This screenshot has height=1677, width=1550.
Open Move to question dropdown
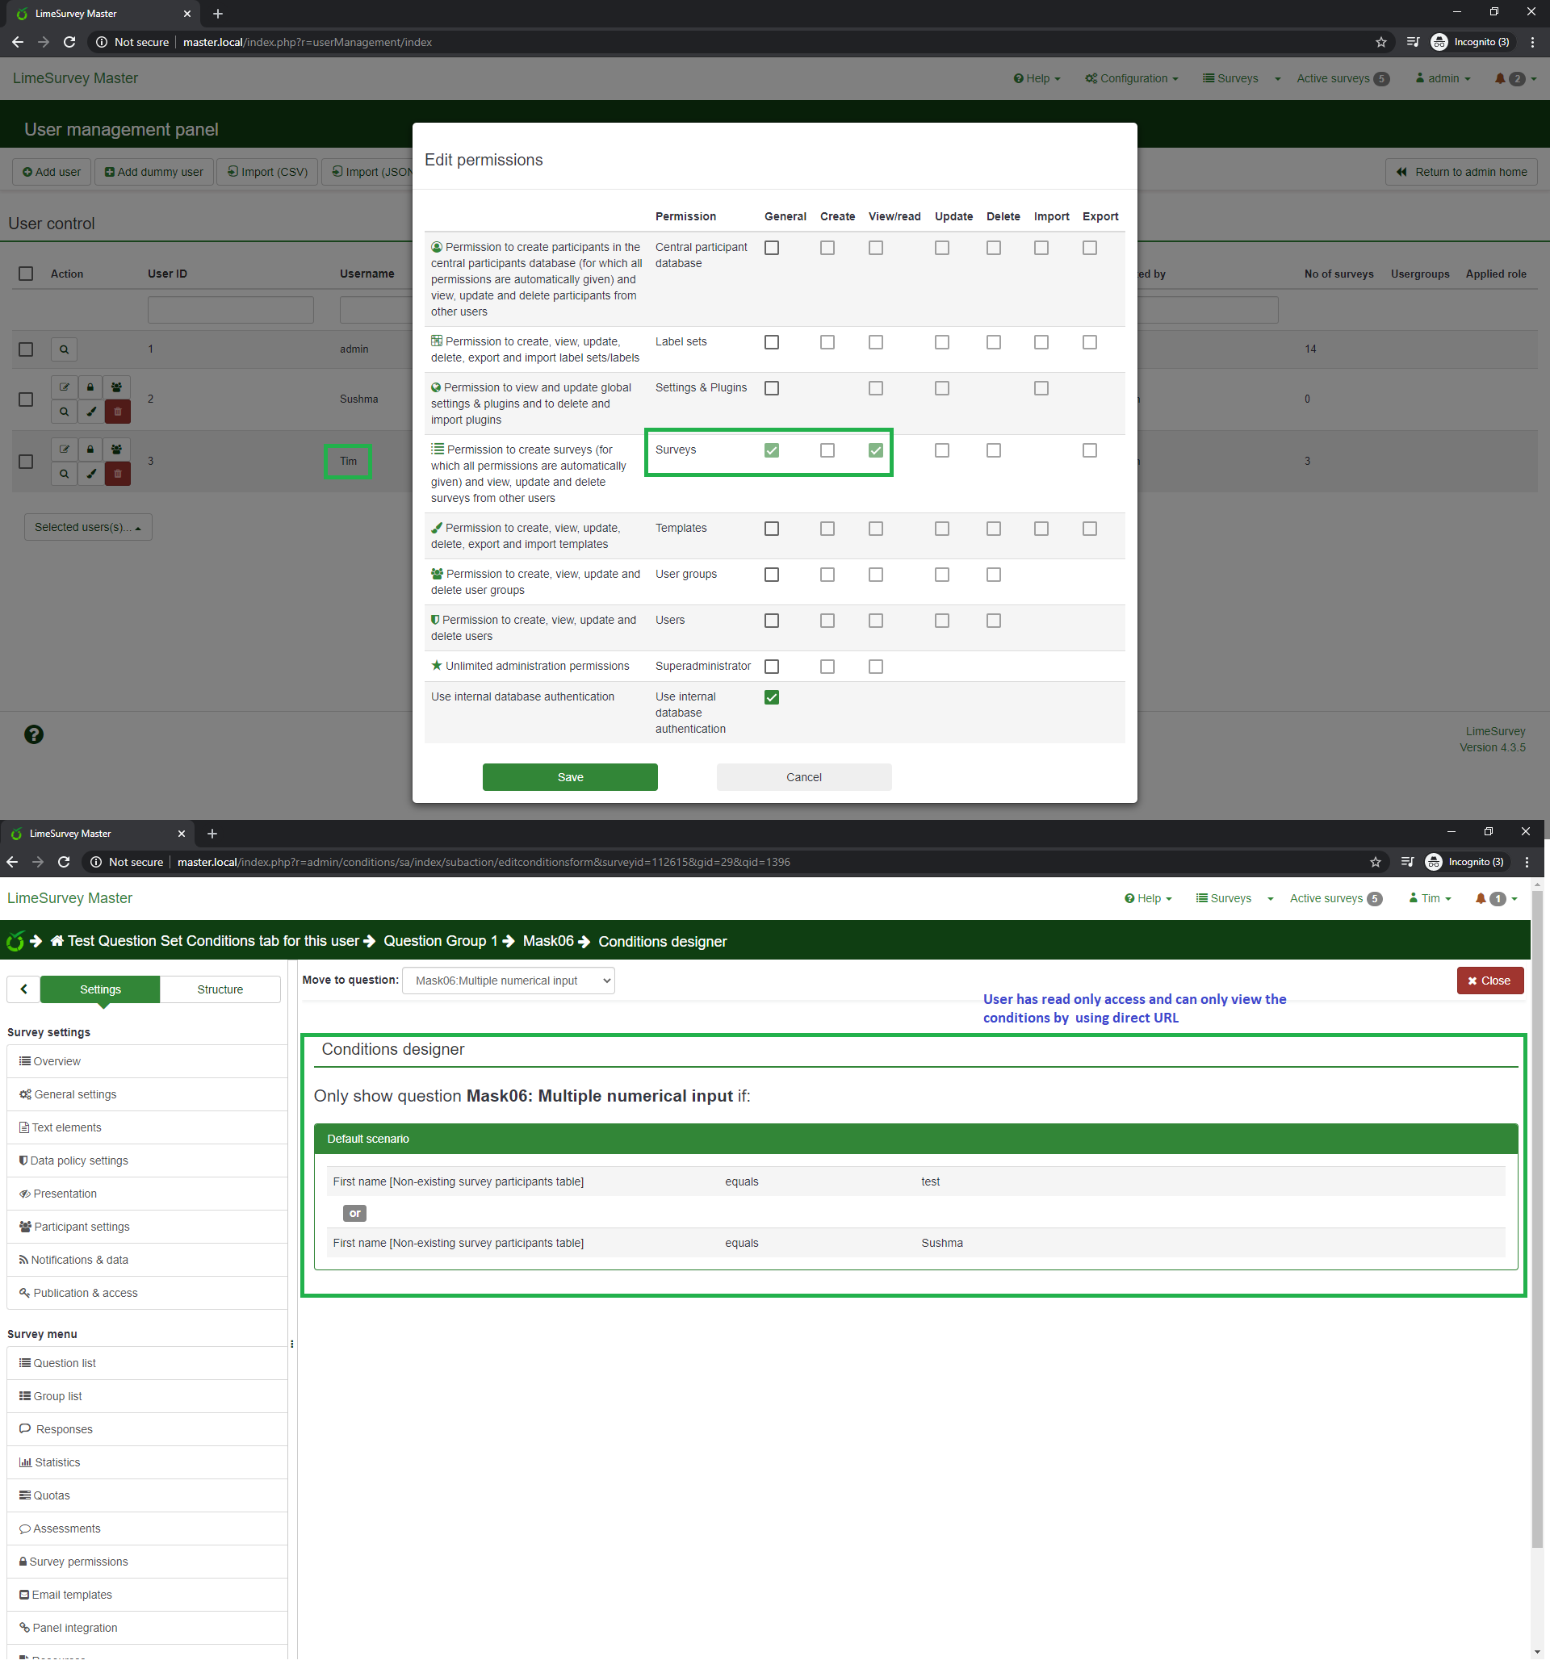pyautogui.click(x=509, y=981)
